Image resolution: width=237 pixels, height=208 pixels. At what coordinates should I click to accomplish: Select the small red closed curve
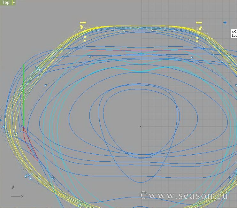tap(30, 143)
